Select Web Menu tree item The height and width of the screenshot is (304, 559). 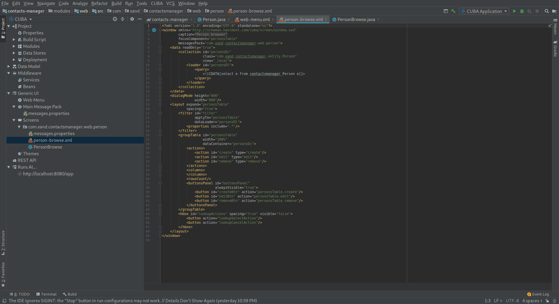[34, 100]
